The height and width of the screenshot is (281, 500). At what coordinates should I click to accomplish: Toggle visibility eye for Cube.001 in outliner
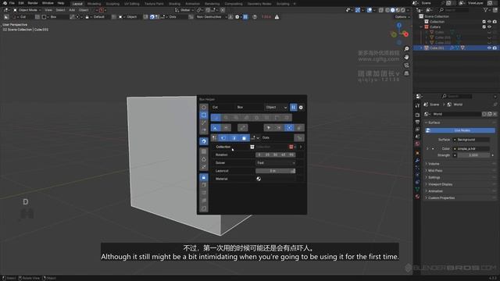[x=489, y=48]
